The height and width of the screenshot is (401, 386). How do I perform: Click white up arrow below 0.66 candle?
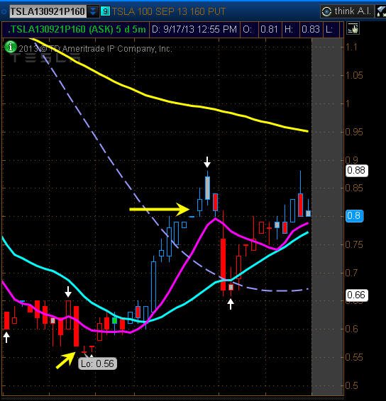[x=231, y=305]
